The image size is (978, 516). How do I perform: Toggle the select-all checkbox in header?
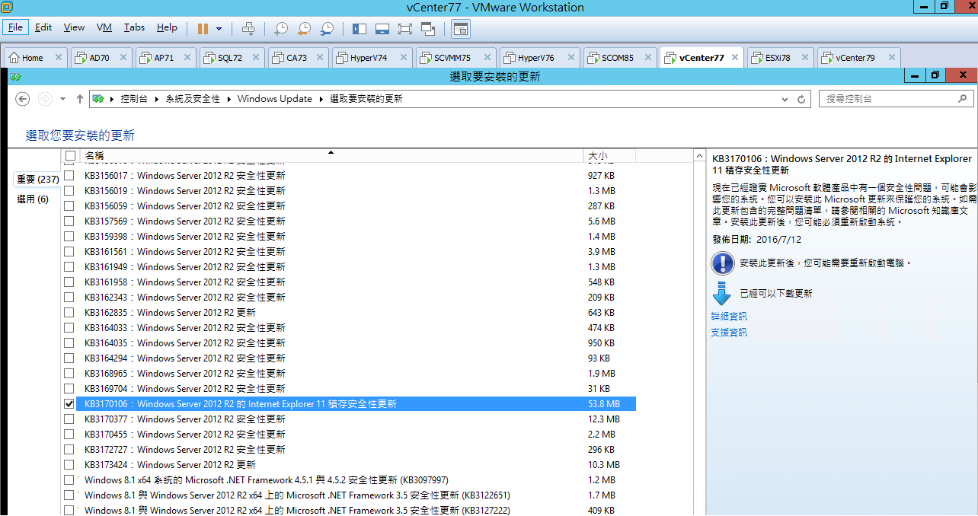(x=70, y=156)
